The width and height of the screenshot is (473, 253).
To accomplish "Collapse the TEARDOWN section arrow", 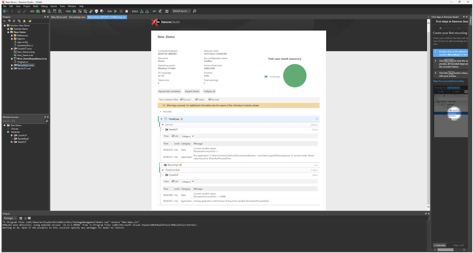I will point(163,170).
